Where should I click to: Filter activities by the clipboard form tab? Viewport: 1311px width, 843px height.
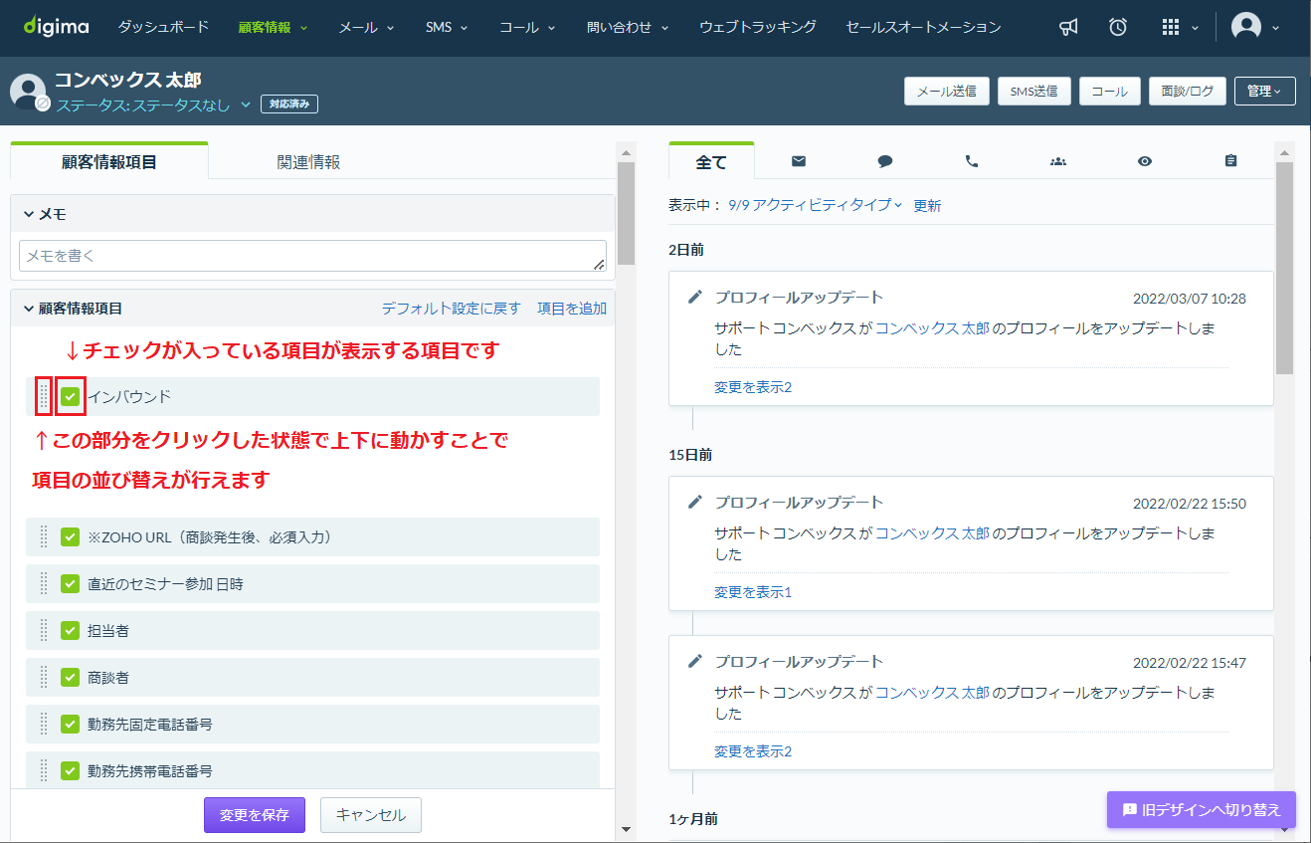pos(1231,161)
